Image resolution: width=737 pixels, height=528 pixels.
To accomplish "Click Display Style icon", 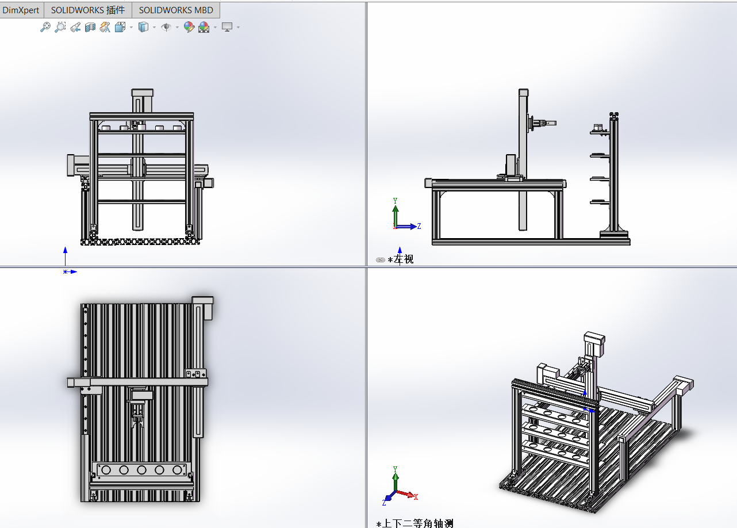I will point(144,27).
